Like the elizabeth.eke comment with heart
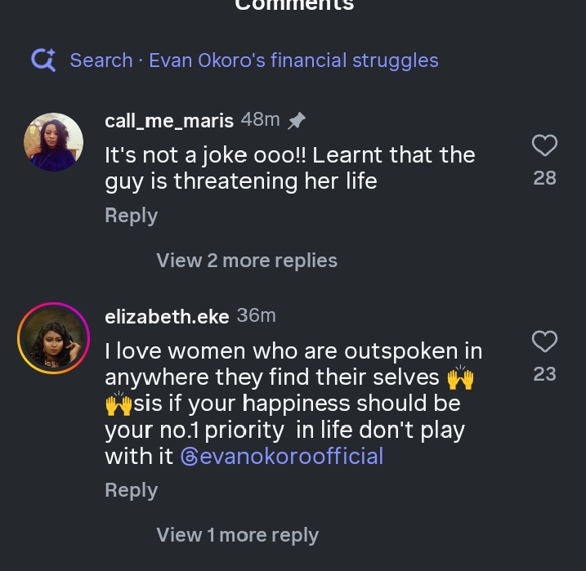This screenshot has height=571, width=586. pyautogui.click(x=544, y=341)
